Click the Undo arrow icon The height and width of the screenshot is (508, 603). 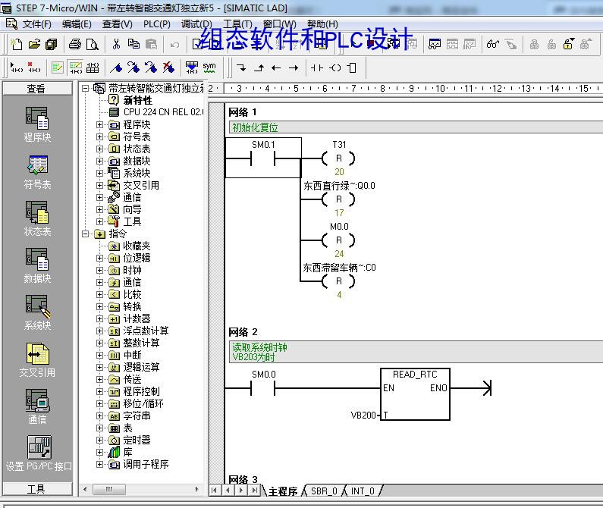point(175,45)
